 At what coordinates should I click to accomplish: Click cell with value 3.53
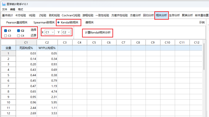click(x=47, y=113)
